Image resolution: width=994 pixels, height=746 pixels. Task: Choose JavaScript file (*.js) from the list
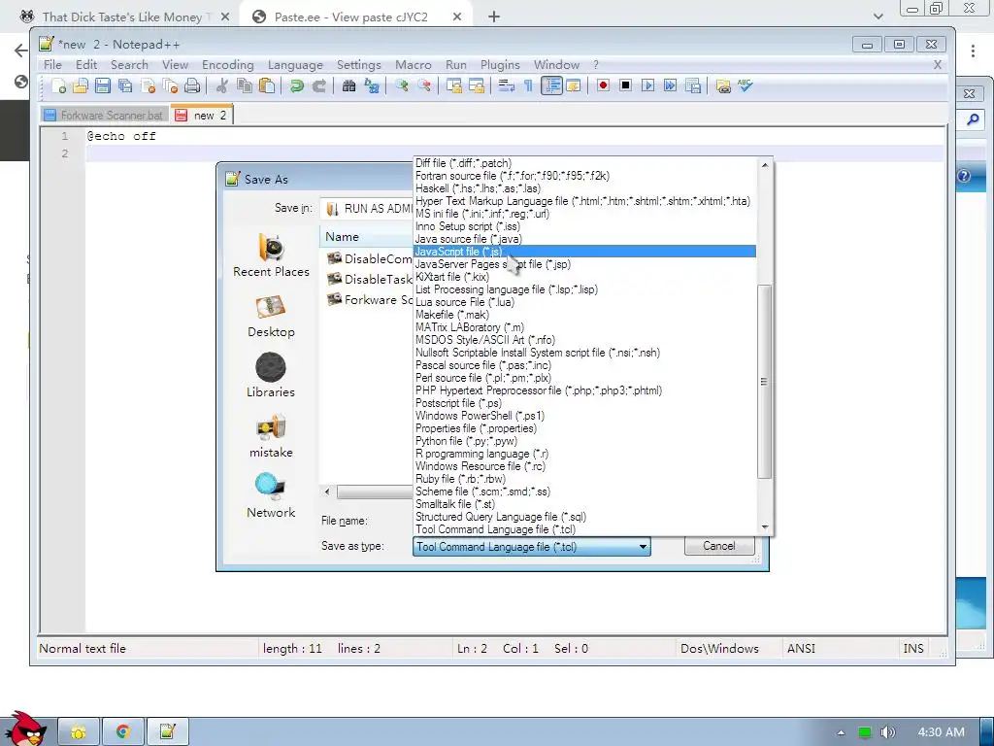[x=583, y=252]
